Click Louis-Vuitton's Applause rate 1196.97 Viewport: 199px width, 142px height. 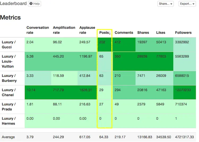click(86, 56)
